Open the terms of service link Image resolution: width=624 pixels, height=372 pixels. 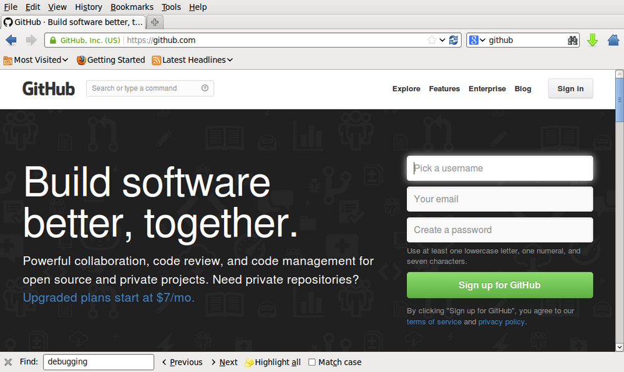[x=434, y=322]
